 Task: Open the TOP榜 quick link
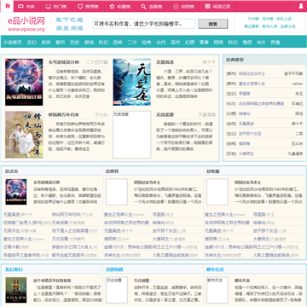coord(252,19)
